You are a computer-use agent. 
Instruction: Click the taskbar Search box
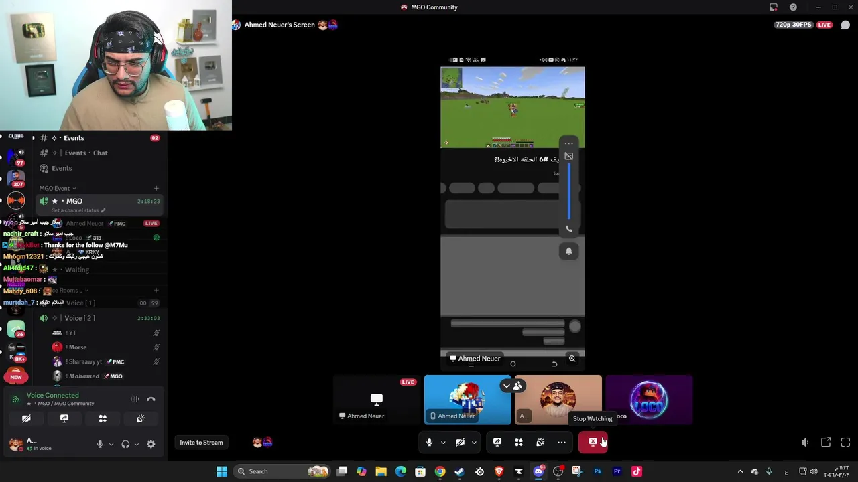pos(282,471)
